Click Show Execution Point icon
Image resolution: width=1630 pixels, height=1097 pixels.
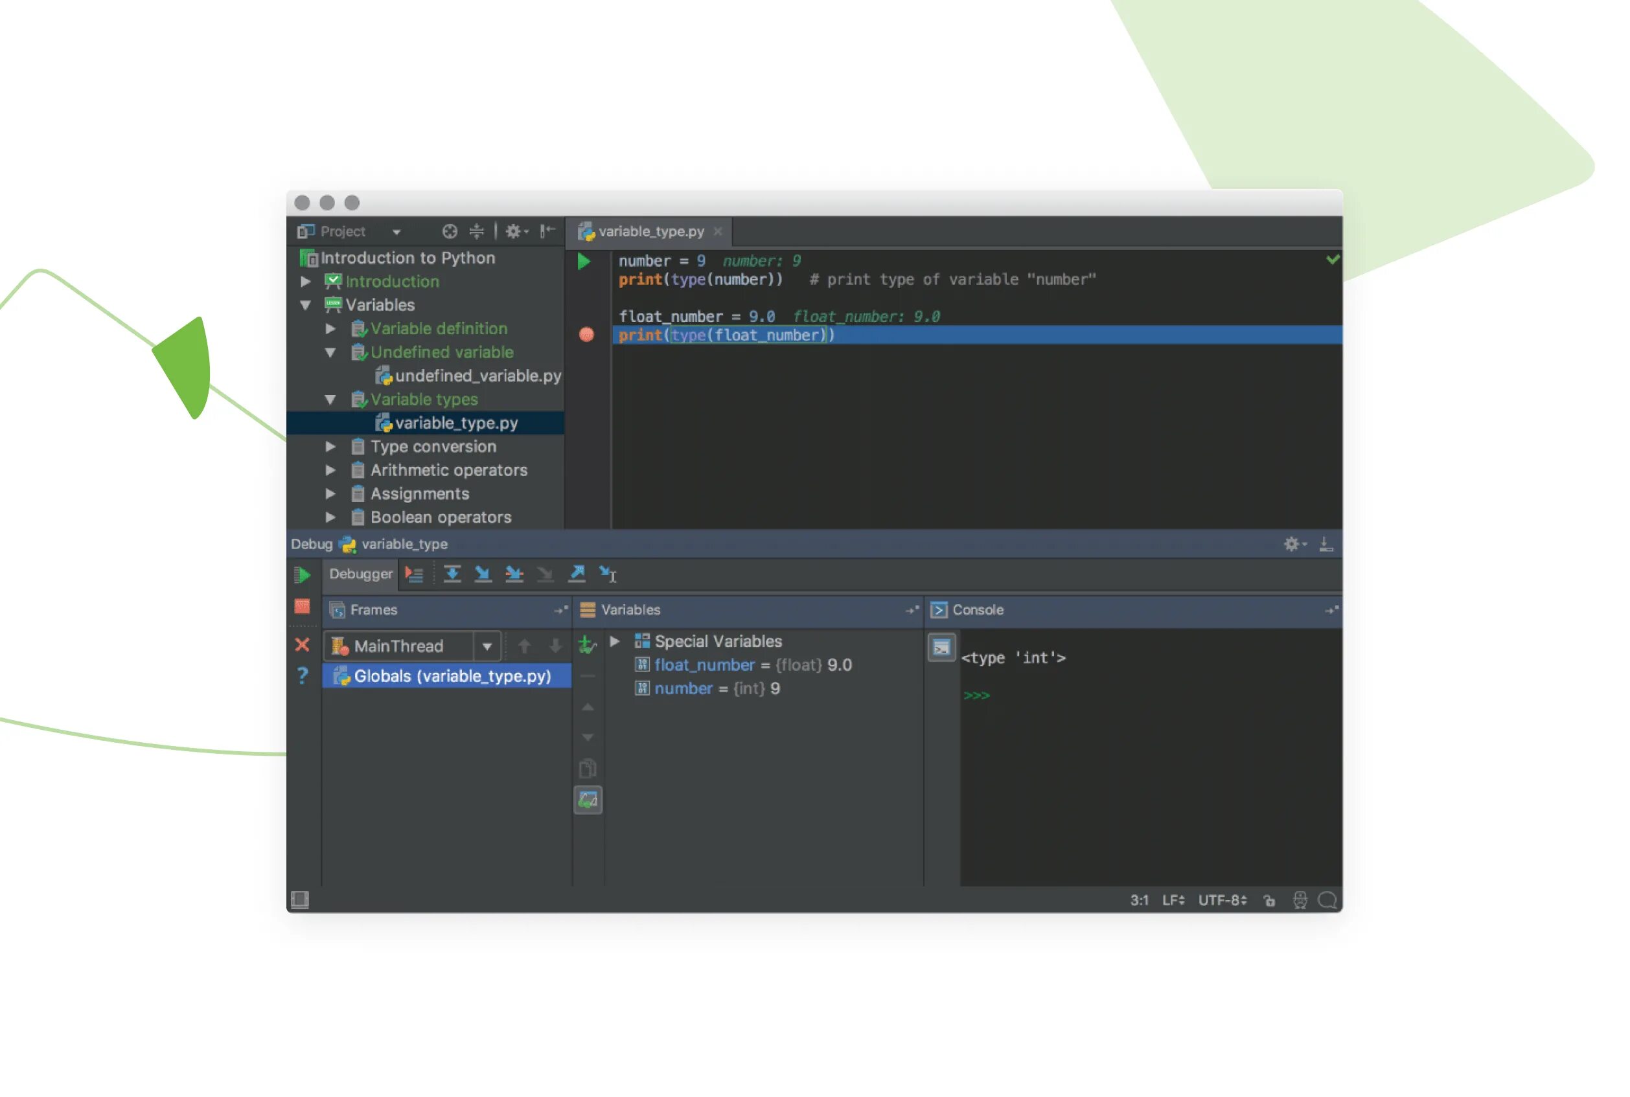pos(415,574)
